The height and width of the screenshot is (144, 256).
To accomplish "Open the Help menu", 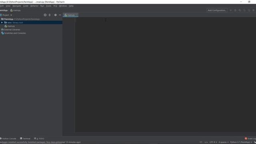I will coord(71,6).
